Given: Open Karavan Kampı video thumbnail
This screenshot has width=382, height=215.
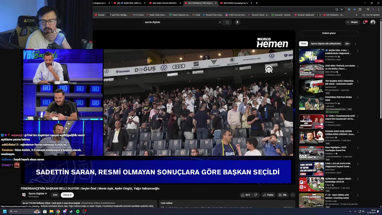Looking at the screenshot, I should (311, 87).
